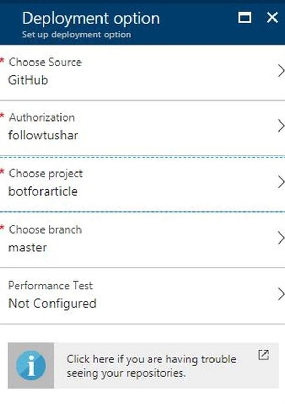
Task: Maximize the Deployment option blade
Action: (245, 17)
